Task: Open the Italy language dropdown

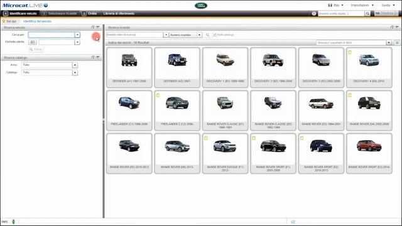Action: click(336, 5)
